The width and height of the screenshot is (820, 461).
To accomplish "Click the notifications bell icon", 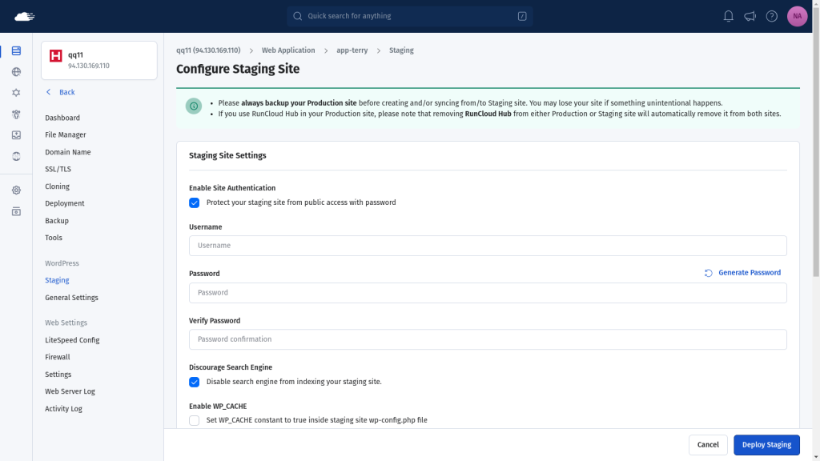I will [x=728, y=16].
